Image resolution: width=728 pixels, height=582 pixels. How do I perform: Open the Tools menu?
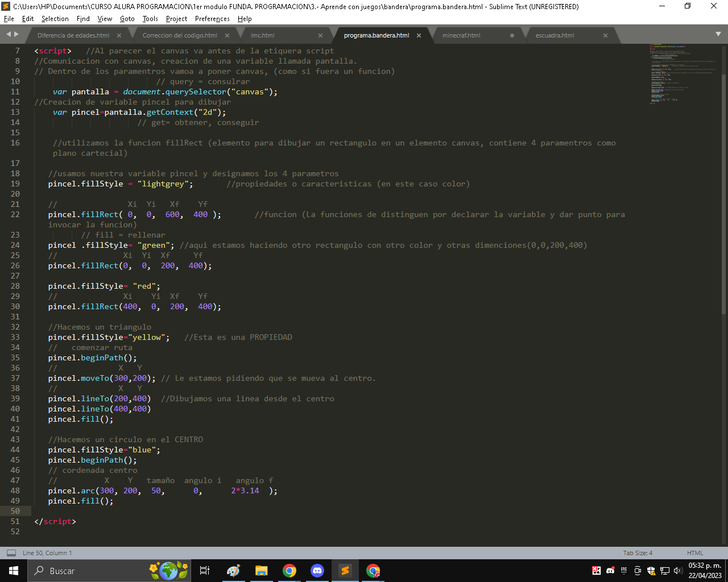coord(150,19)
